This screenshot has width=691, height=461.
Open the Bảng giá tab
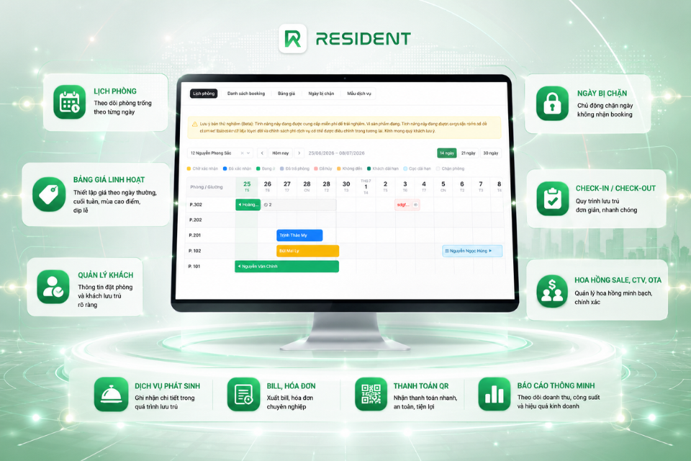click(286, 94)
